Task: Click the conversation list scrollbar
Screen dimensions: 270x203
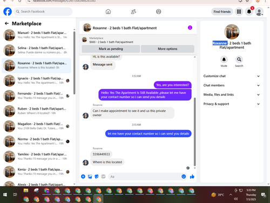Action: 74,63
